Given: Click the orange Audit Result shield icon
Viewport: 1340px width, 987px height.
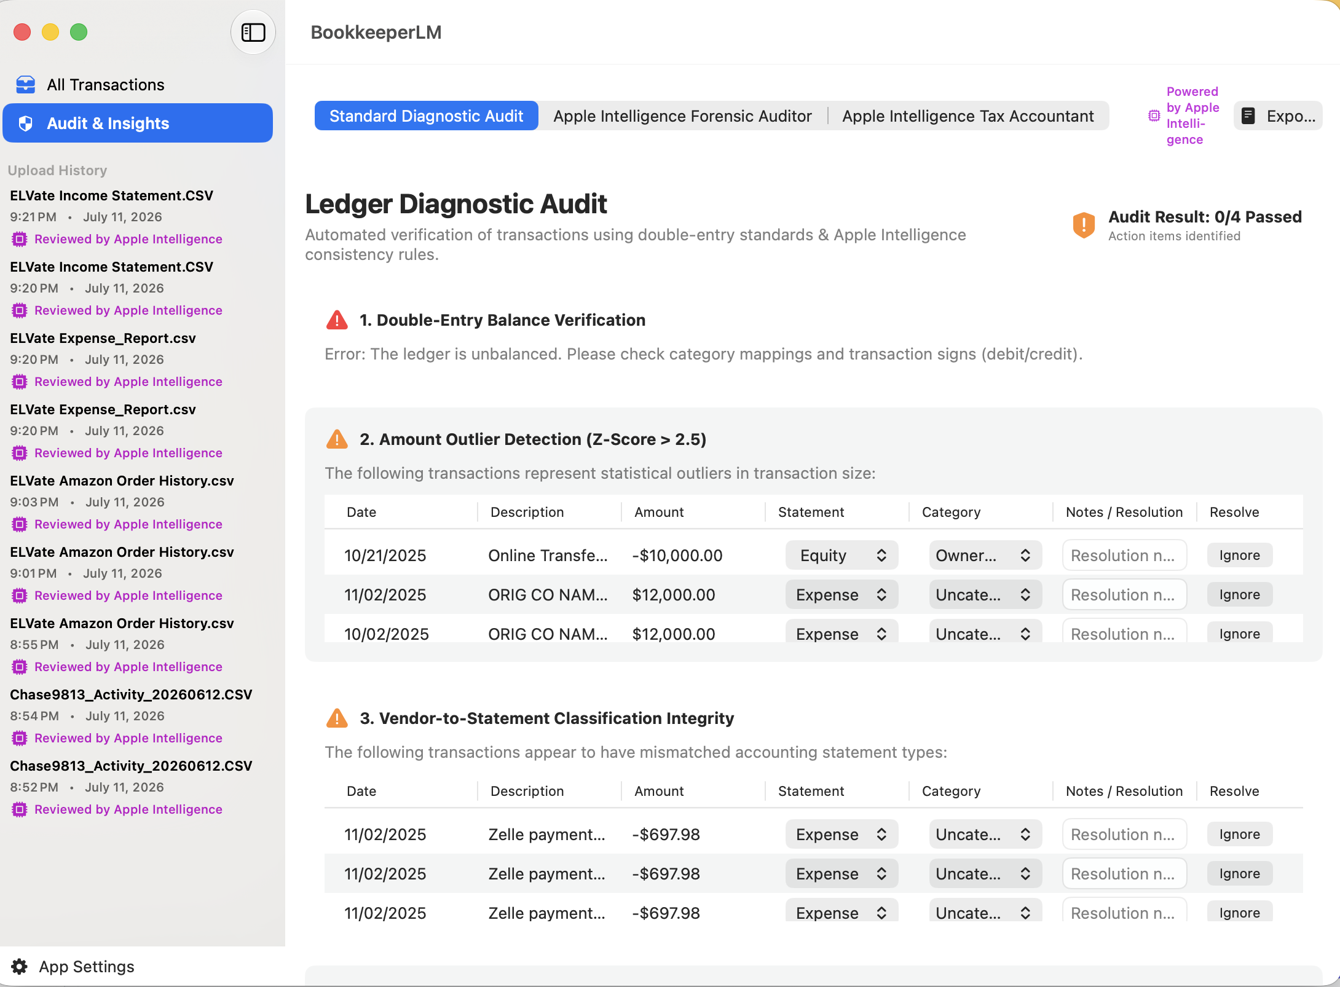Looking at the screenshot, I should (1084, 225).
